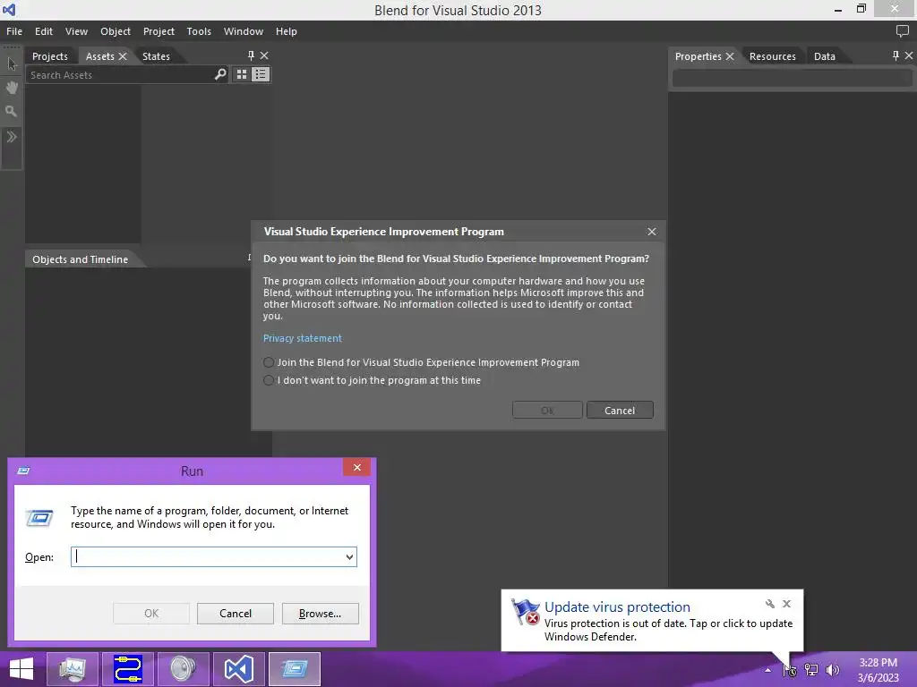Open the performance monitor taskbar icon
917x687 pixels.
click(x=72, y=669)
